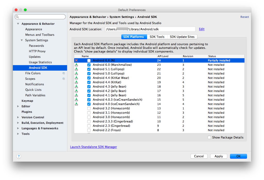Click the download icon for Android 4.3 (Jelly Bean)
The width and height of the screenshot is (264, 180).
(76, 86)
